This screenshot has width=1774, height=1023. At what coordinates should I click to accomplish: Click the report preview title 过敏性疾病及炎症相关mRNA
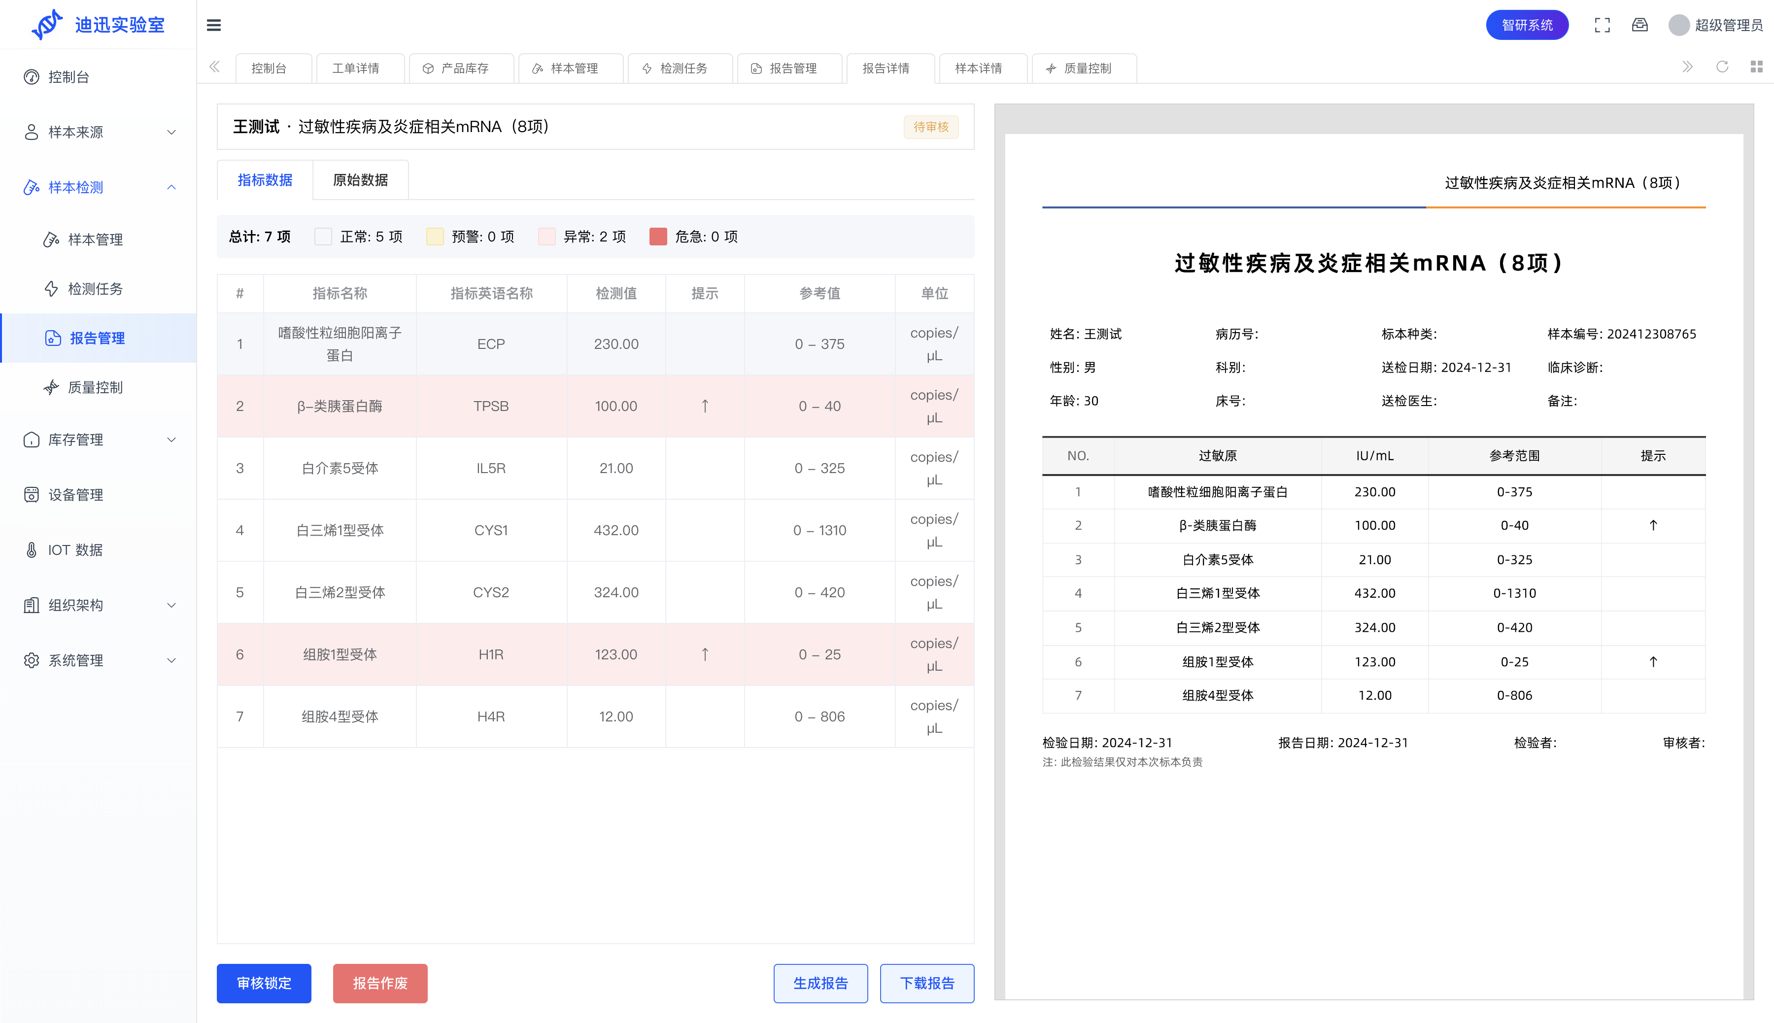1369,264
